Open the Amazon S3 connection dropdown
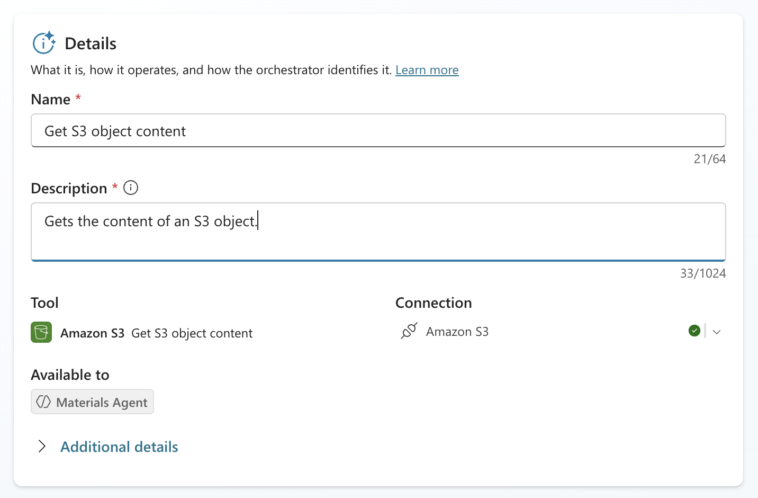This screenshot has height=498, width=758. (717, 331)
